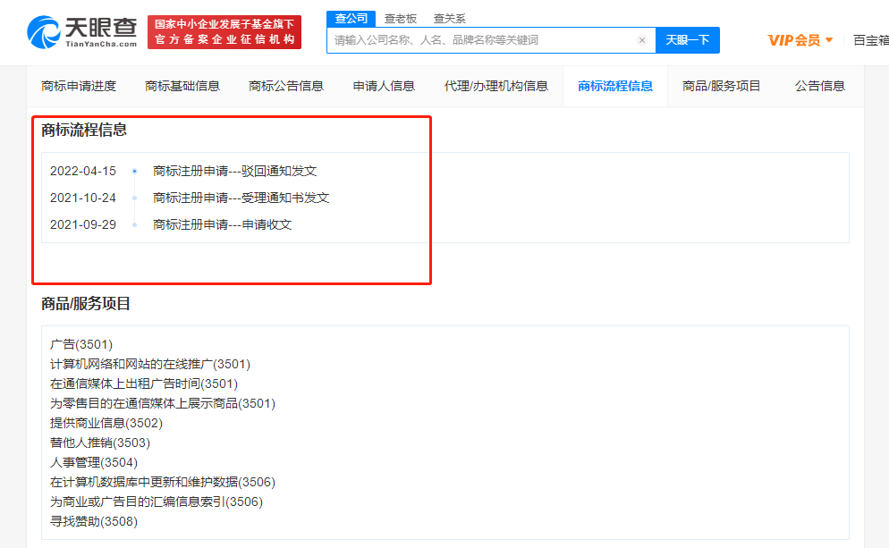Clear the search box with the X icon
Viewport: 889px width, 548px height.
(x=642, y=40)
